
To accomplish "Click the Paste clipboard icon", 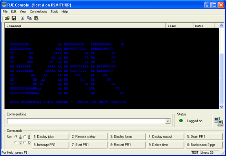I will [x=36, y=18].
